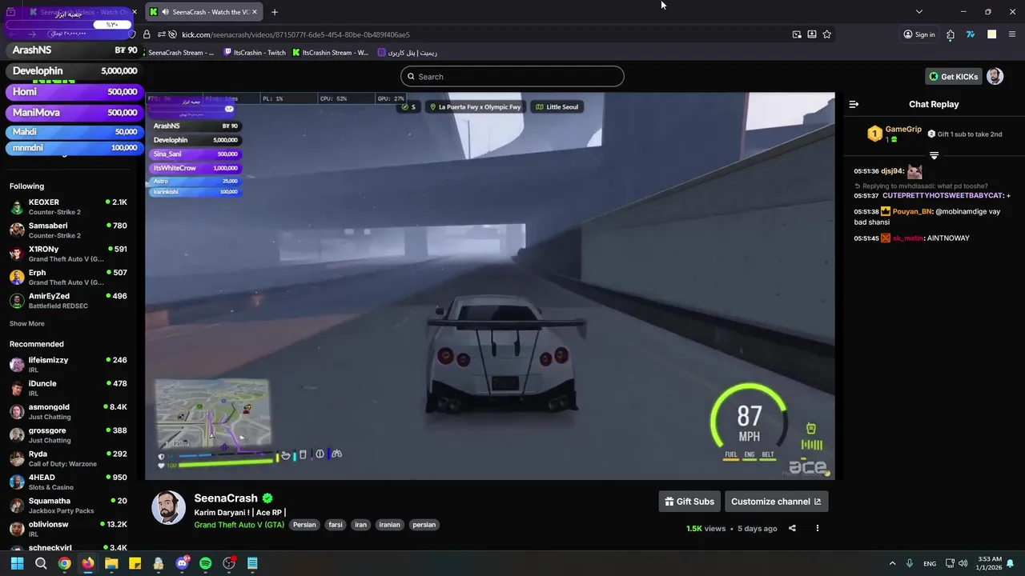The height and width of the screenshot is (576, 1025).
Task: Click the Customize channel button
Action: click(x=776, y=502)
